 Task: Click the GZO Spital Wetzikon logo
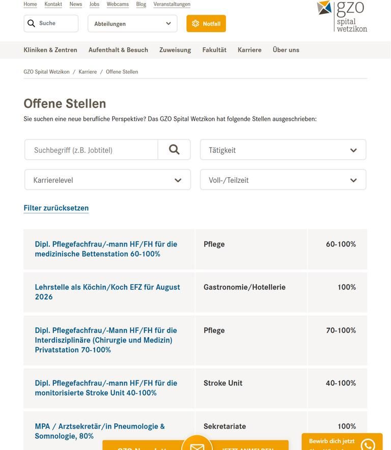[342, 15]
